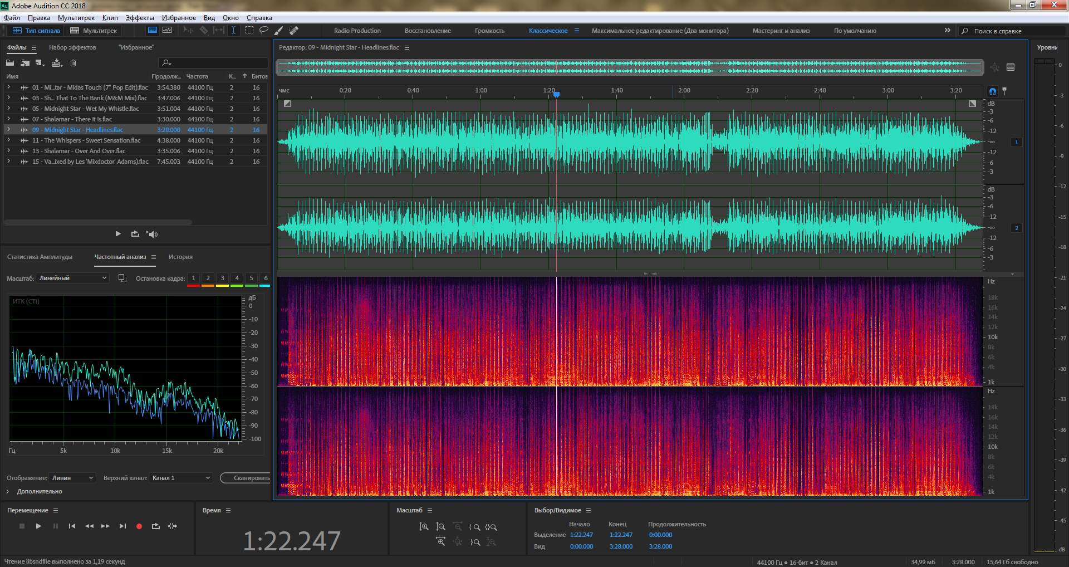Toggle Skip Selection in transport panel

tap(173, 526)
